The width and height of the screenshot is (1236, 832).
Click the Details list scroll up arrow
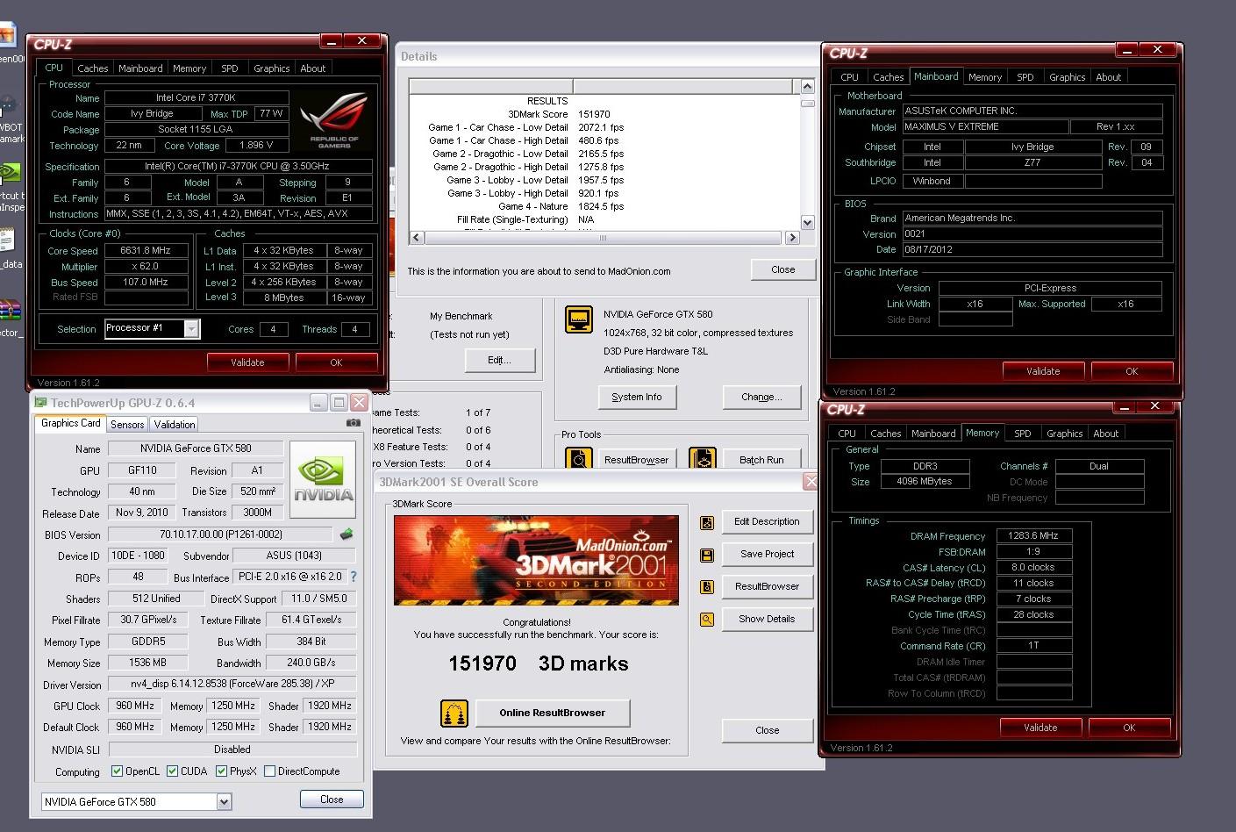point(807,86)
